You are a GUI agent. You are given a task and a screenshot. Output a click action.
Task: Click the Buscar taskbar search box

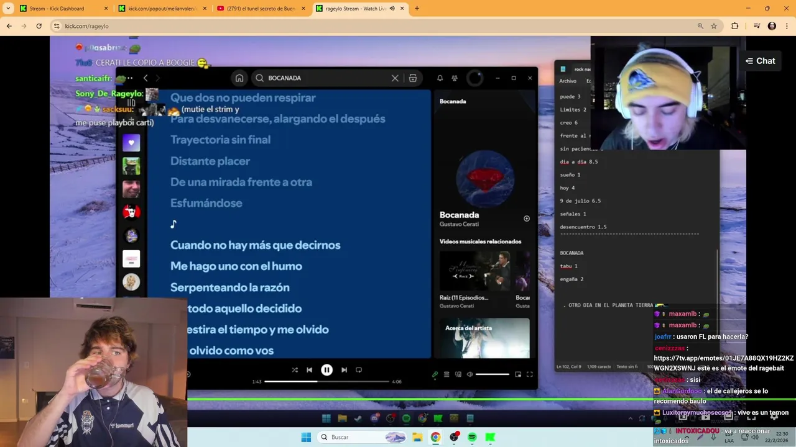(363, 437)
